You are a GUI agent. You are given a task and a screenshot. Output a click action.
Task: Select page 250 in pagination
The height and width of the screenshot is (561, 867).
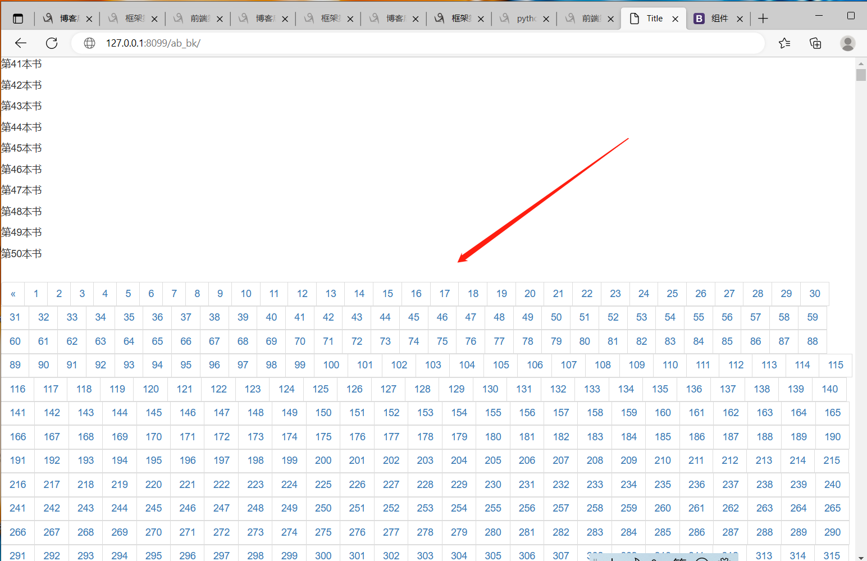click(x=323, y=508)
